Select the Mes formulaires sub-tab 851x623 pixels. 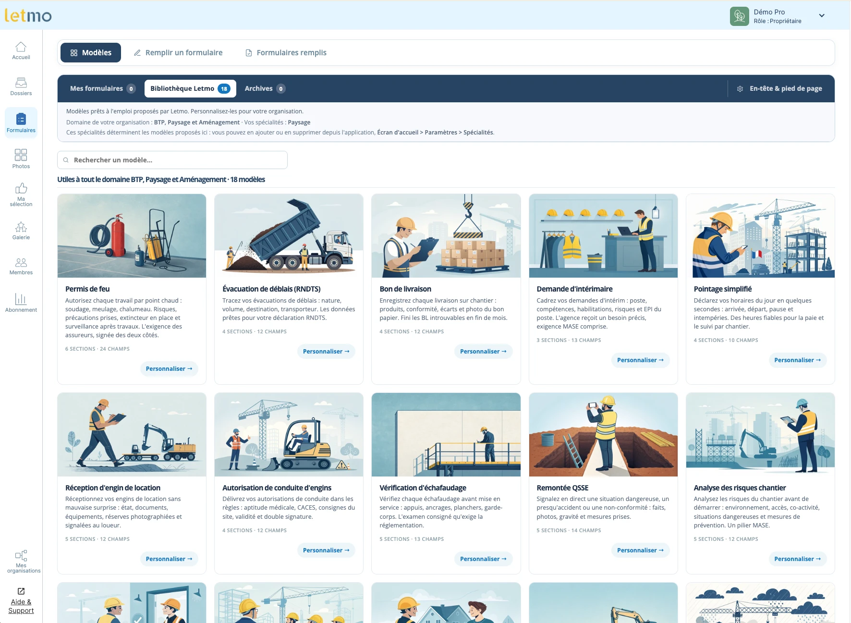point(103,89)
